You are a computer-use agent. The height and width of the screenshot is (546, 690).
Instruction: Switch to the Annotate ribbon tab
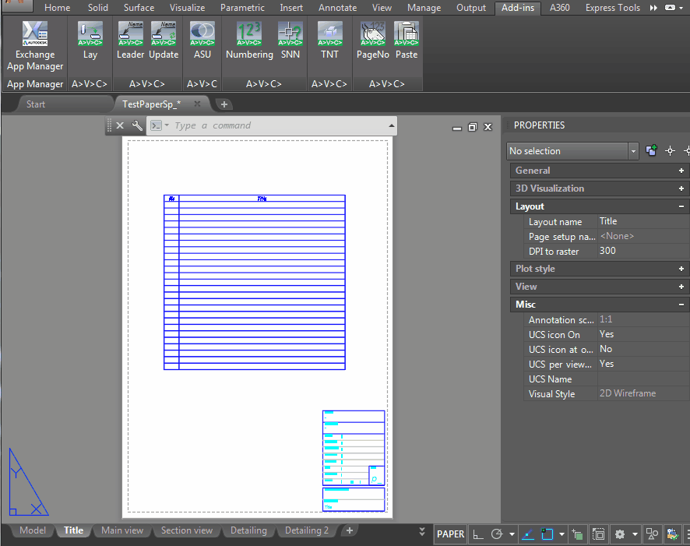337,8
